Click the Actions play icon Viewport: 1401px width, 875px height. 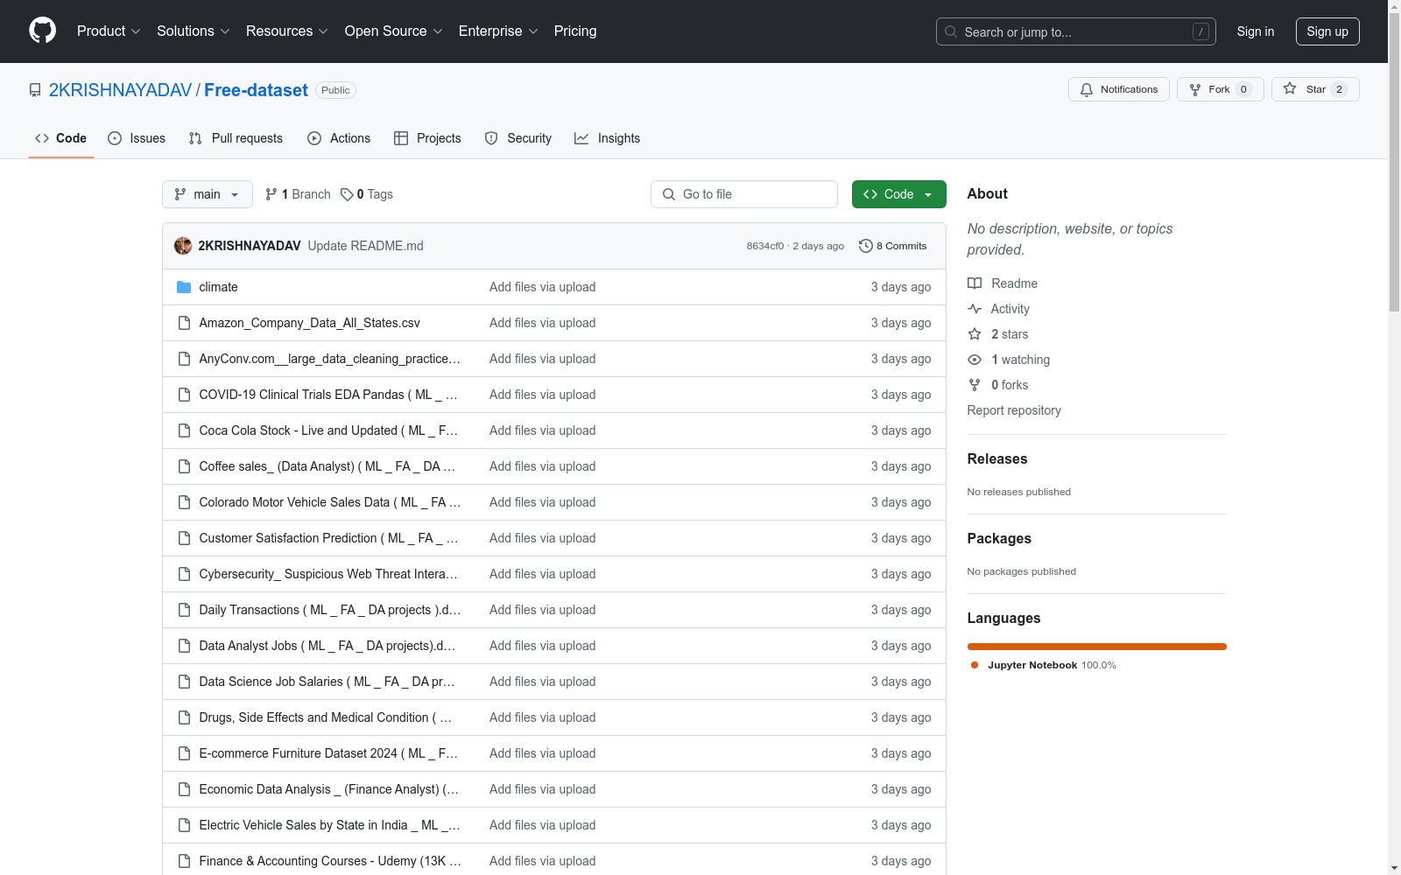tap(314, 138)
